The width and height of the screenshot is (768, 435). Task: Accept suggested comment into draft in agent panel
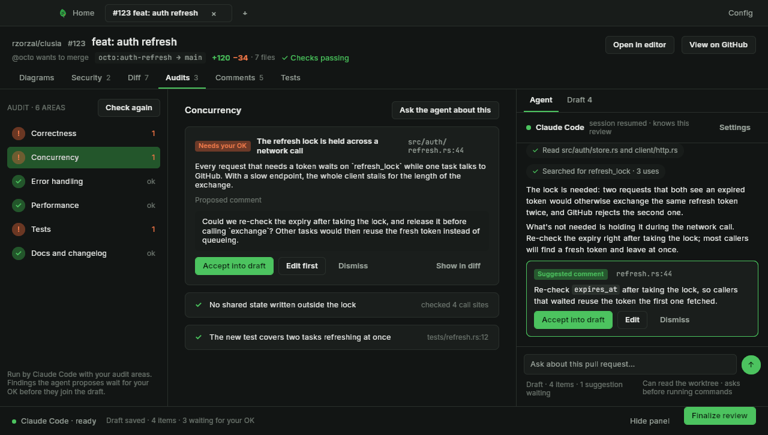573,320
